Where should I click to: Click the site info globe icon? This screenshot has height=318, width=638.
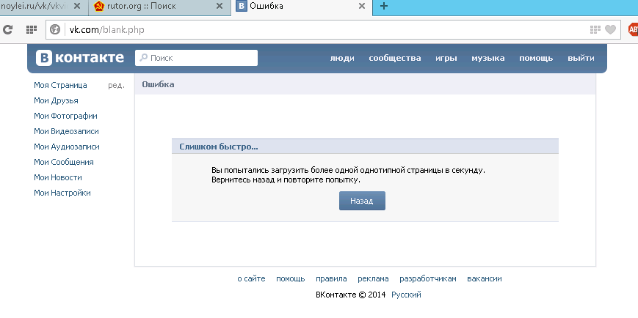tap(55, 29)
